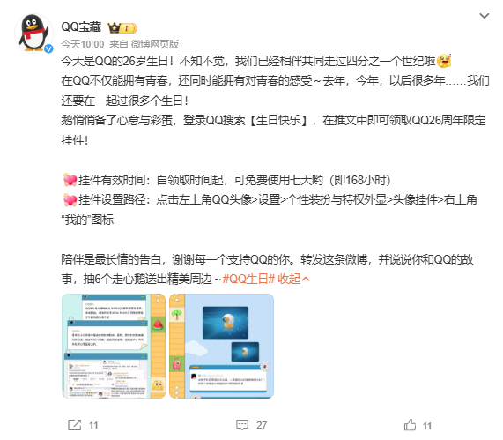Click the pink heart emoji before 挂件有效时间
The width and height of the screenshot is (503, 440).
(x=70, y=180)
